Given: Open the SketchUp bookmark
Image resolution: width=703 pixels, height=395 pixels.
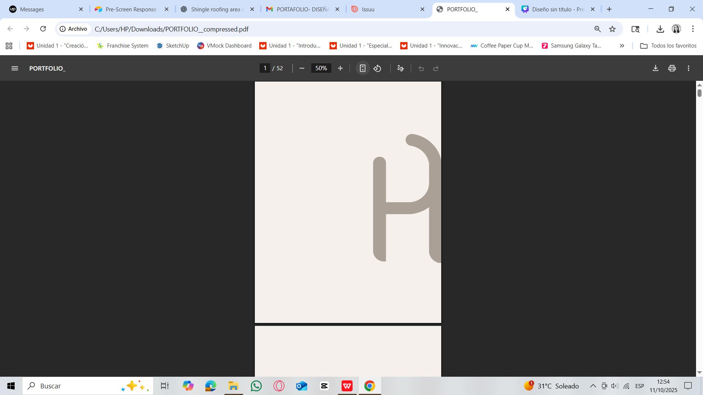Looking at the screenshot, I should click(173, 46).
